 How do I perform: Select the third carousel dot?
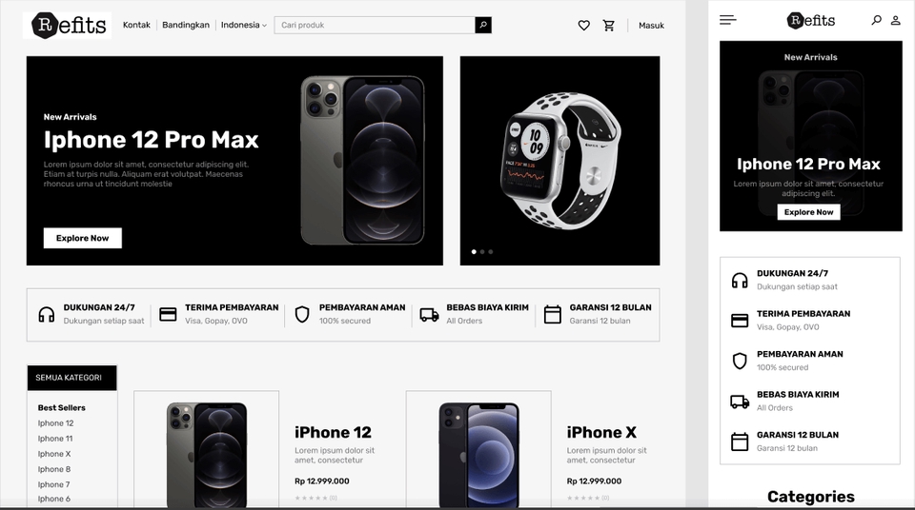[x=491, y=252]
